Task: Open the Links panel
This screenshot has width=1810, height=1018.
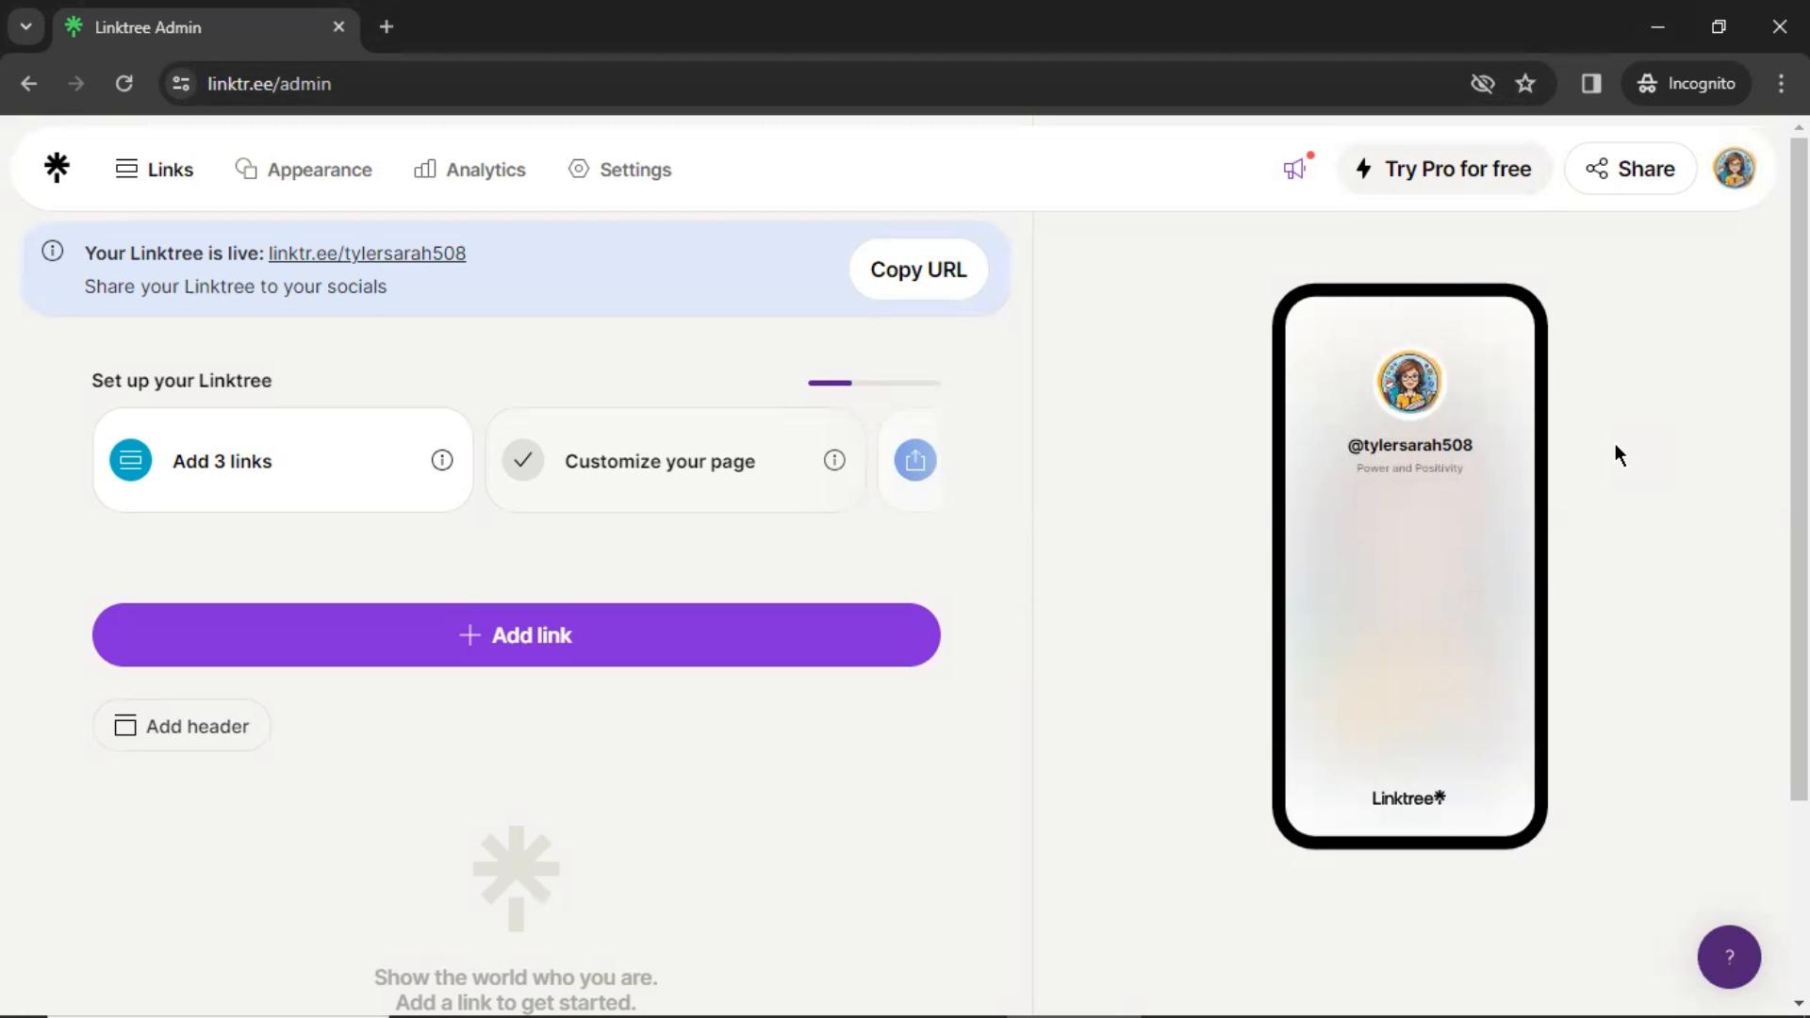Action: click(155, 169)
